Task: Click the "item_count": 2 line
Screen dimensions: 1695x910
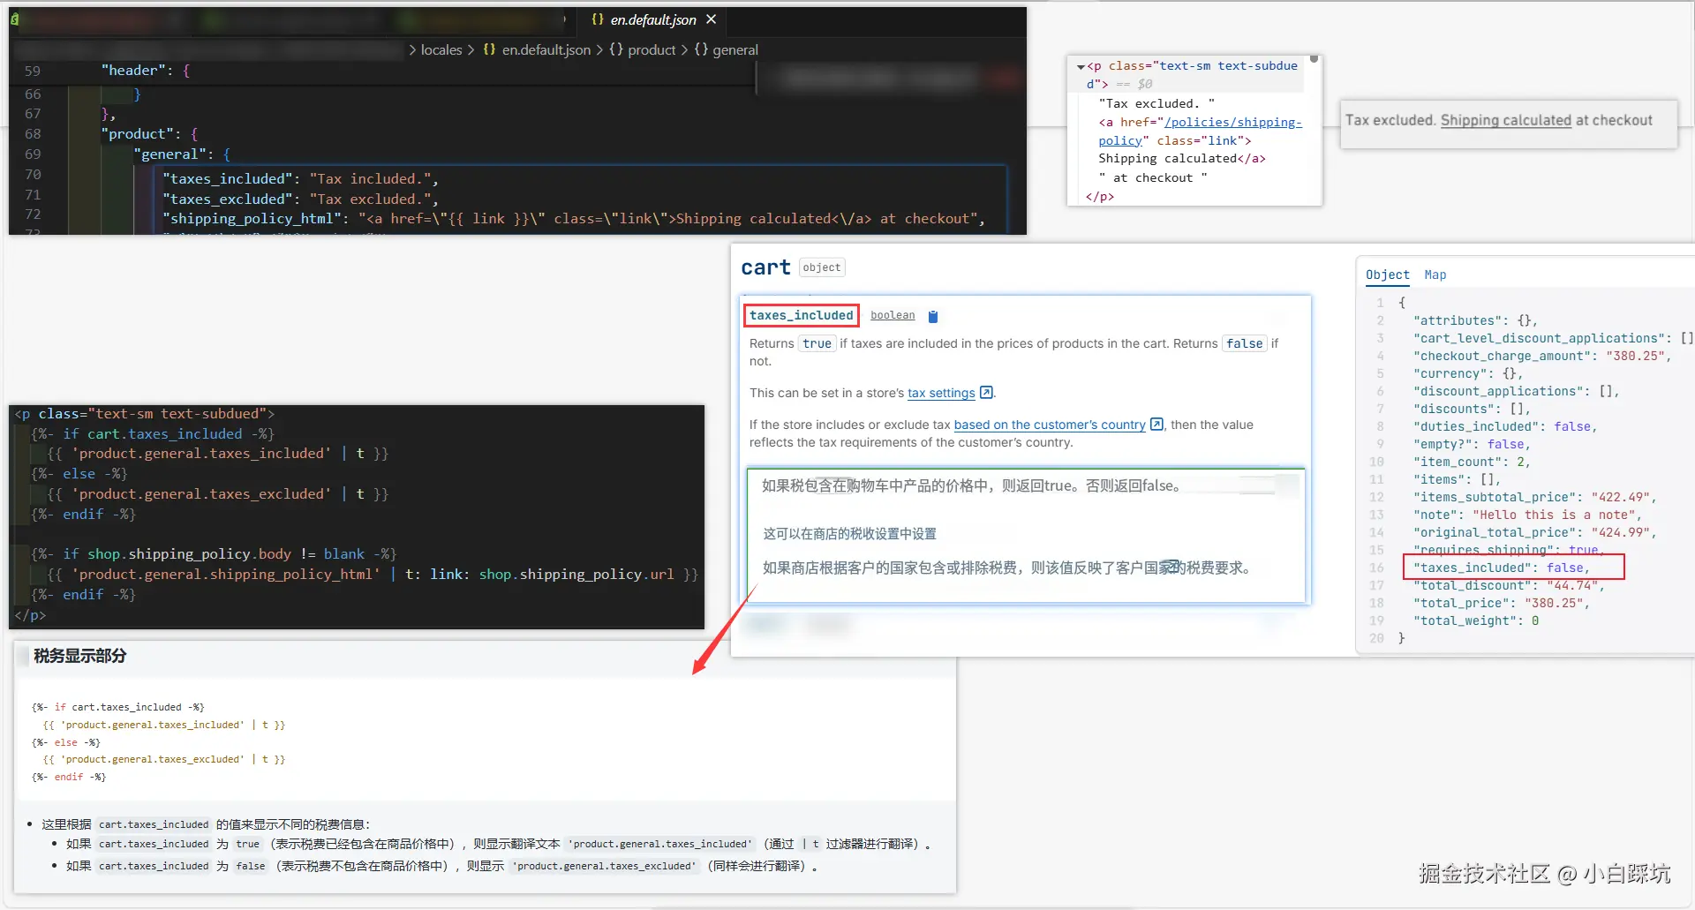Action: coord(1472,462)
